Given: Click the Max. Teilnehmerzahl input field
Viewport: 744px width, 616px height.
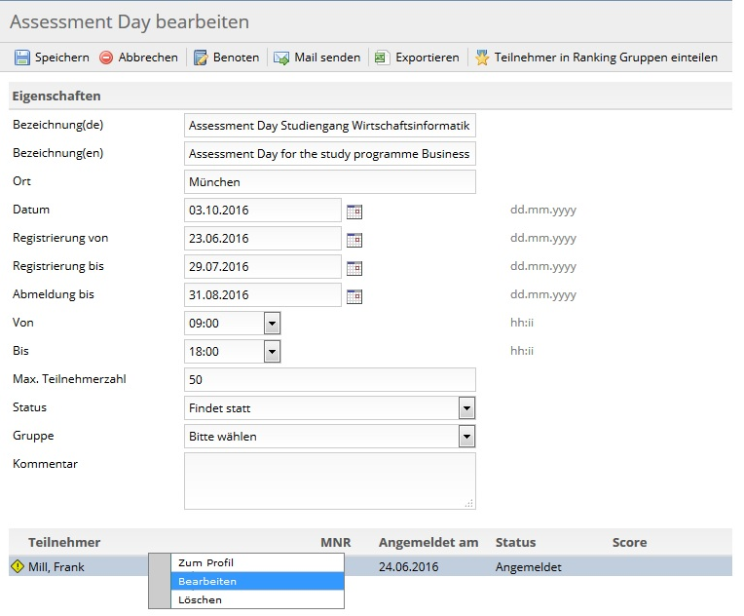Looking at the screenshot, I should point(330,379).
